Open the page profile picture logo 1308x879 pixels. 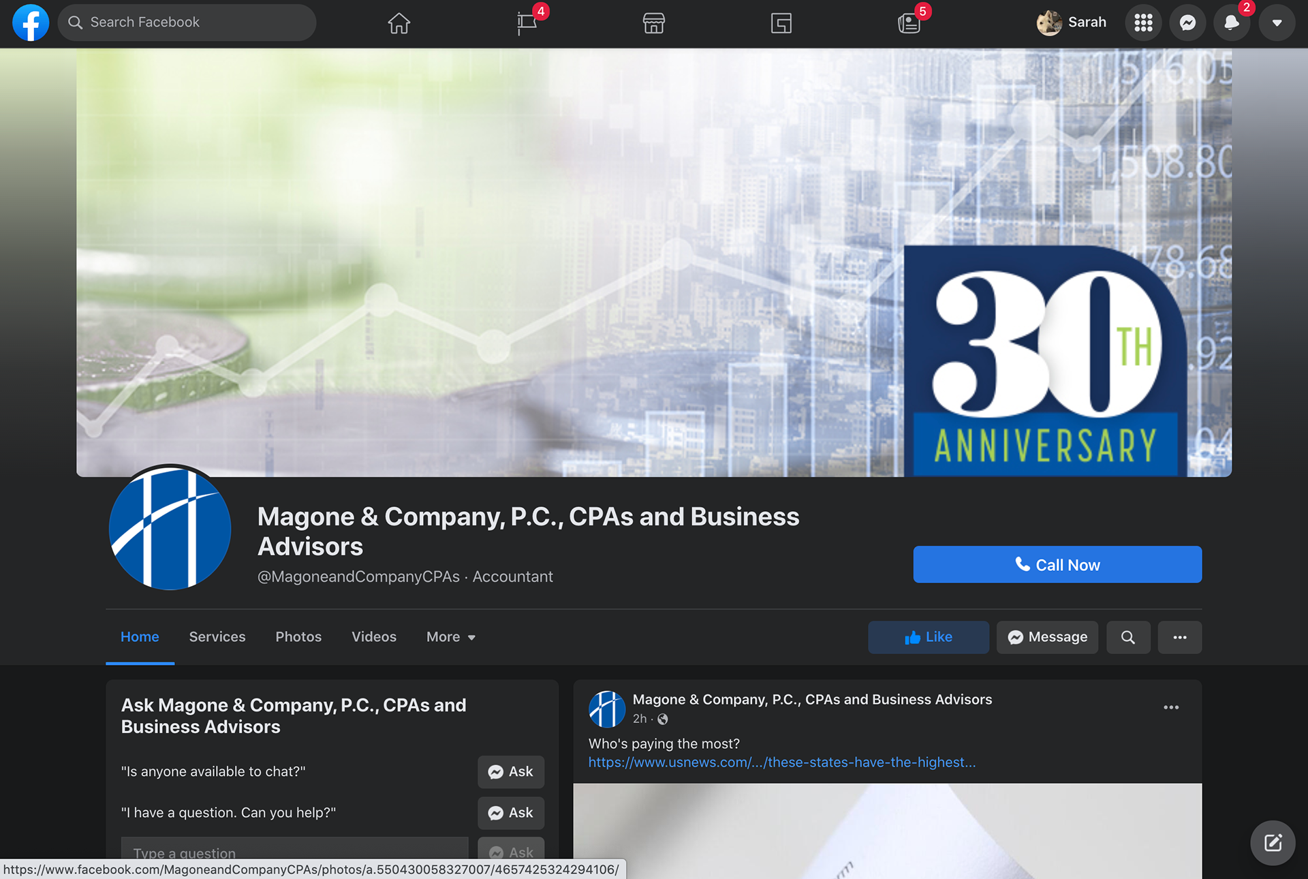pos(170,529)
